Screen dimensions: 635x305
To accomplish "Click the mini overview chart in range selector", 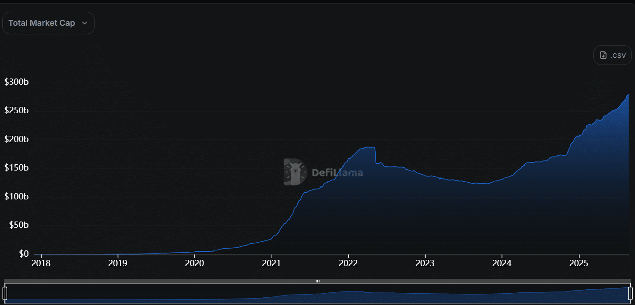I will point(317,294).
